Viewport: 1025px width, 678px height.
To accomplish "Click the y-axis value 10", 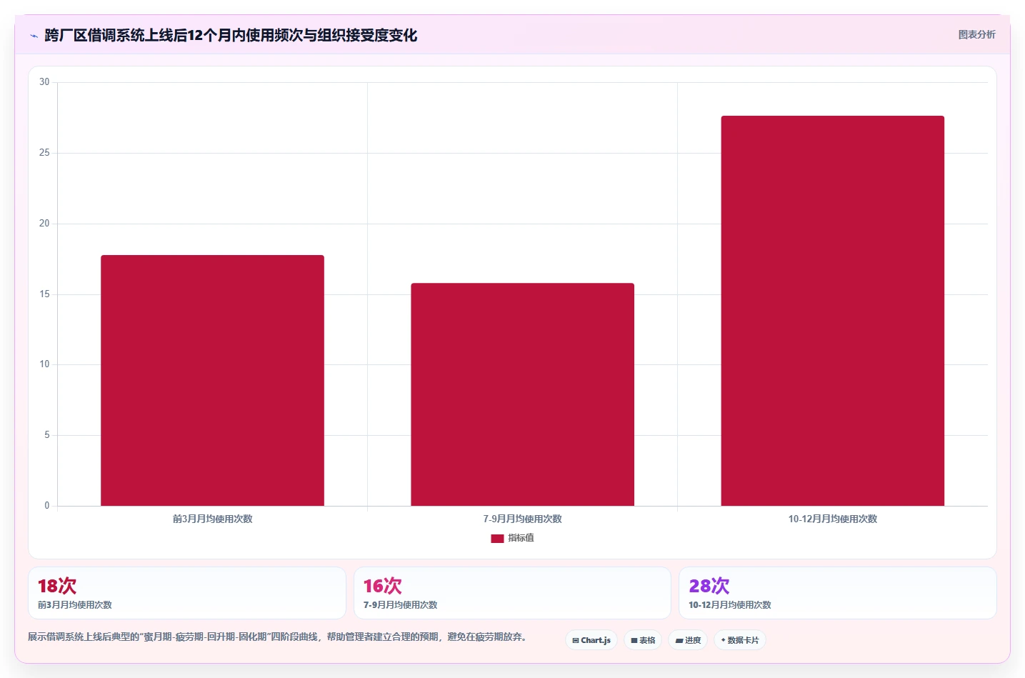I will tap(44, 364).
